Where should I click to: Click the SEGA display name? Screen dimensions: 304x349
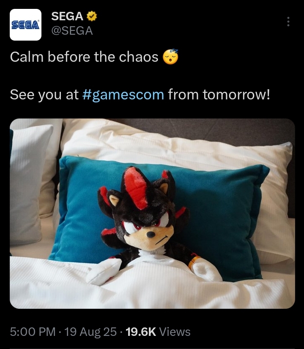pos(67,16)
